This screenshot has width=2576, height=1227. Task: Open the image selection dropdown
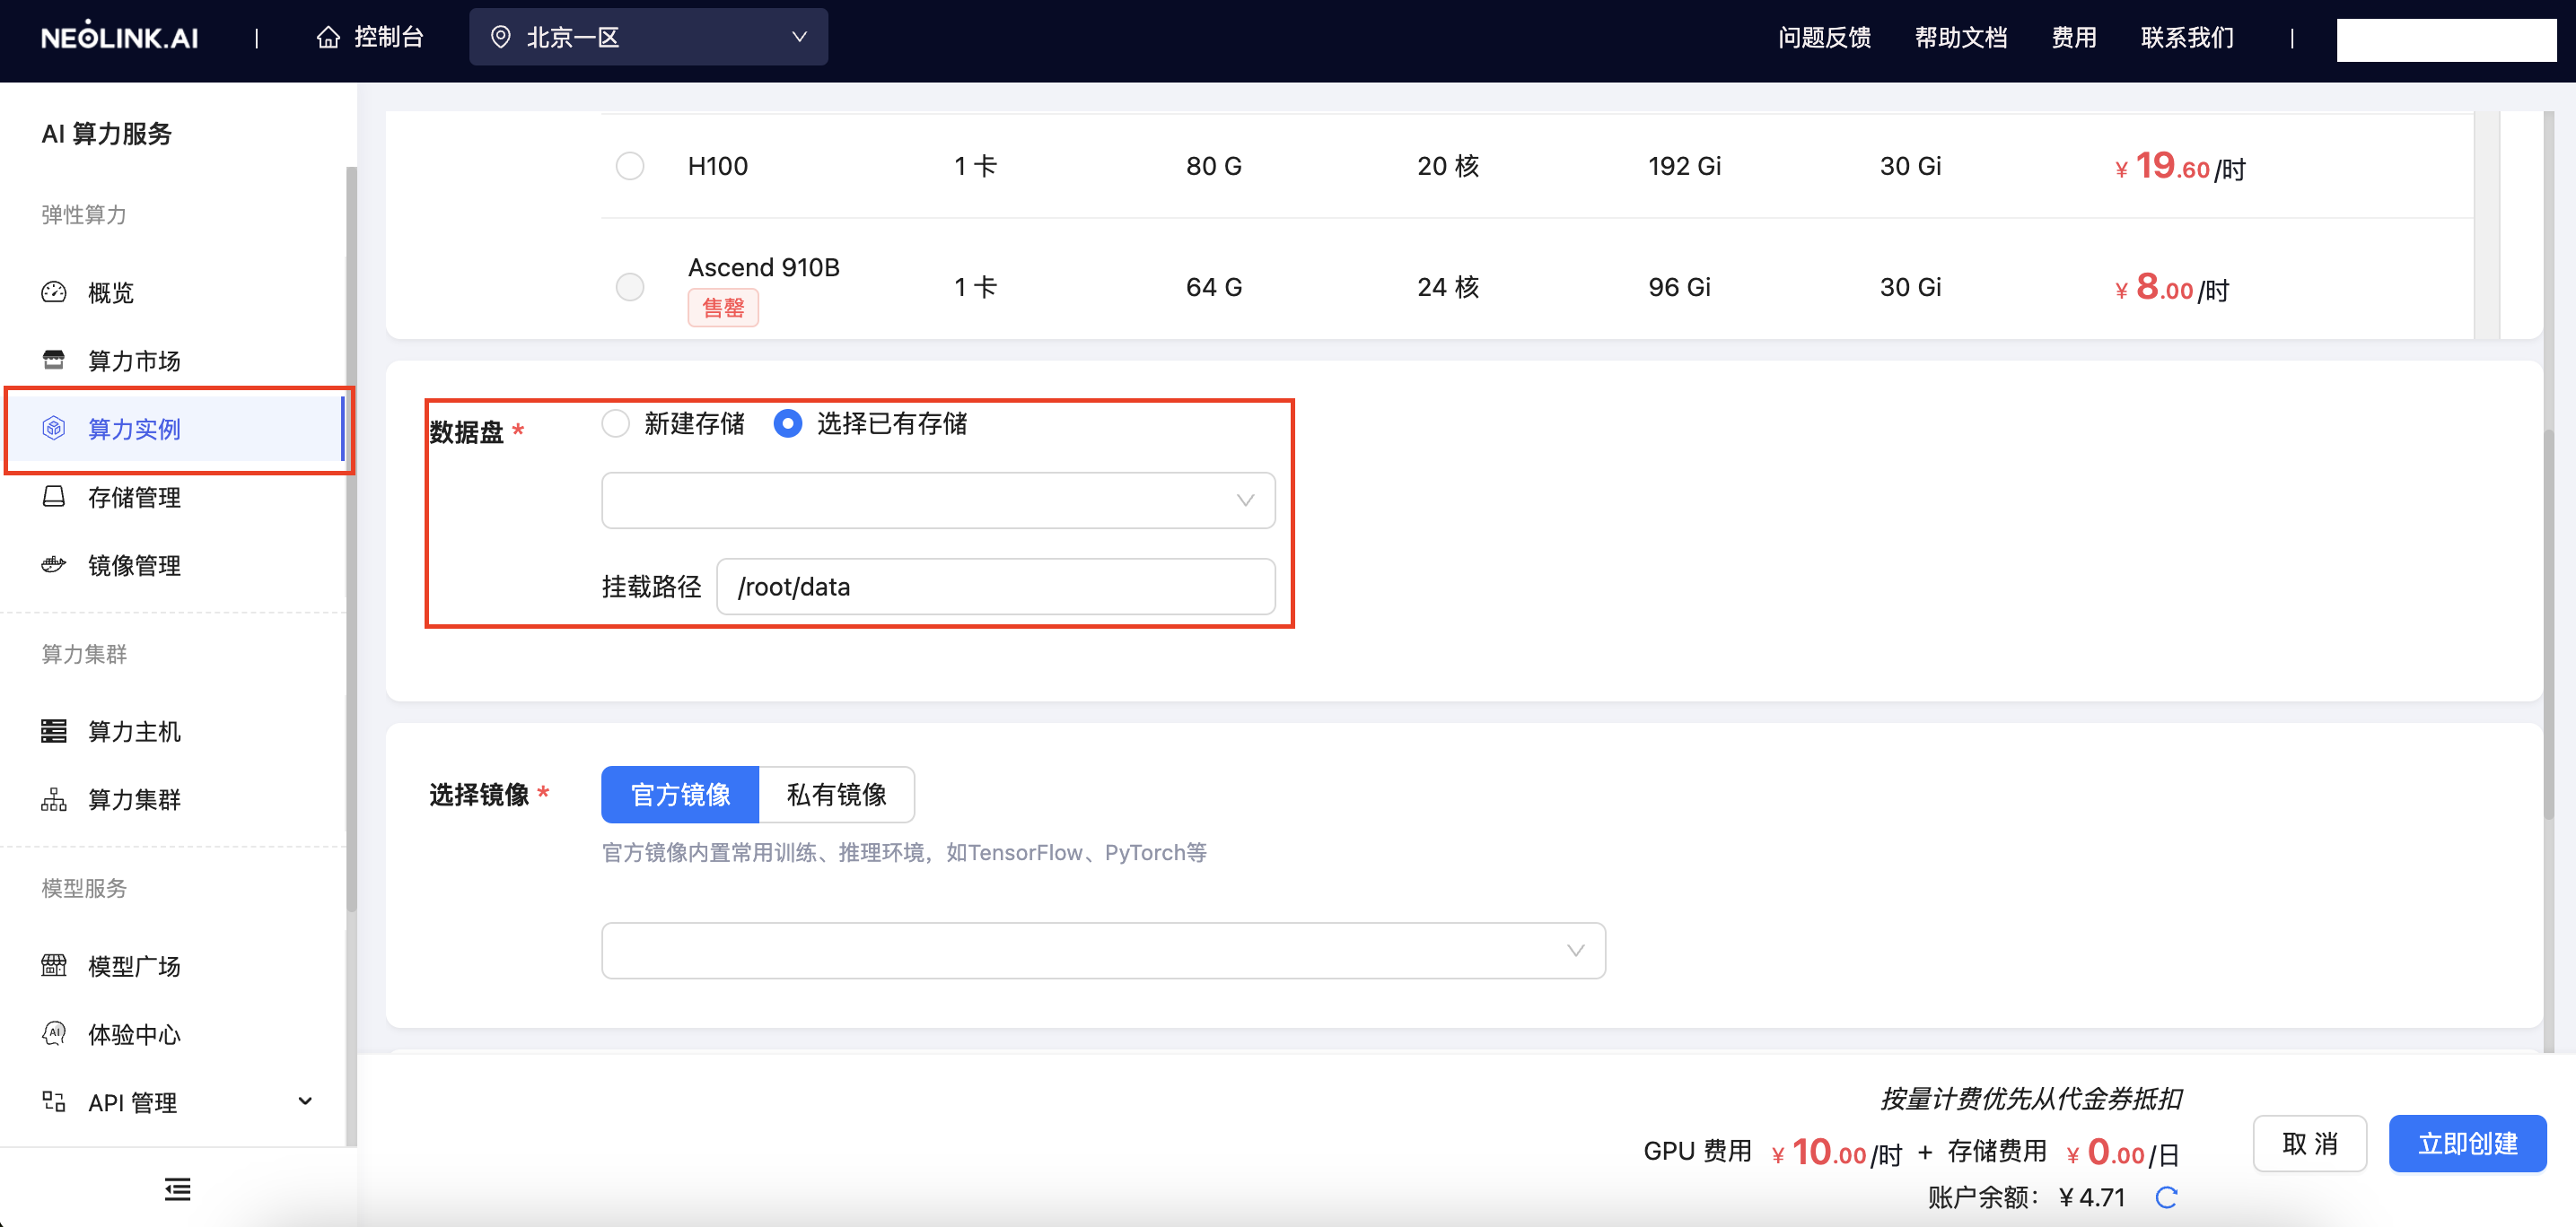[1103, 950]
